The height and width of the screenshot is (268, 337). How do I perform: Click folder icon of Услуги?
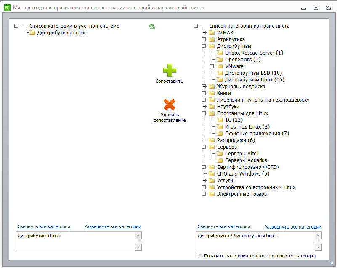[212, 181]
